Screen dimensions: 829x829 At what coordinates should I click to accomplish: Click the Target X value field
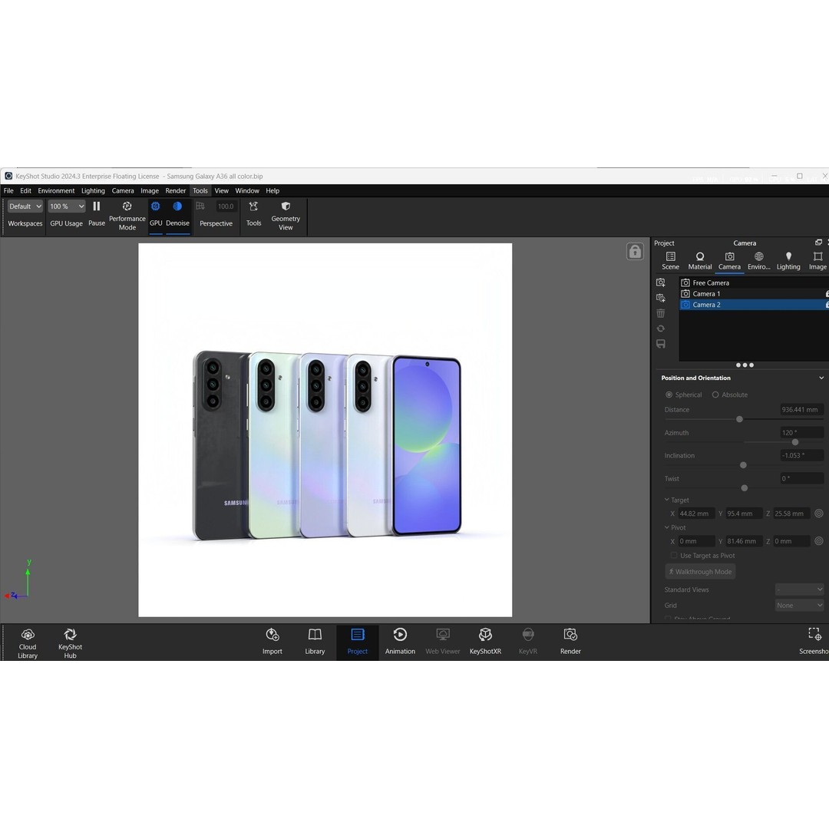point(695,514)
